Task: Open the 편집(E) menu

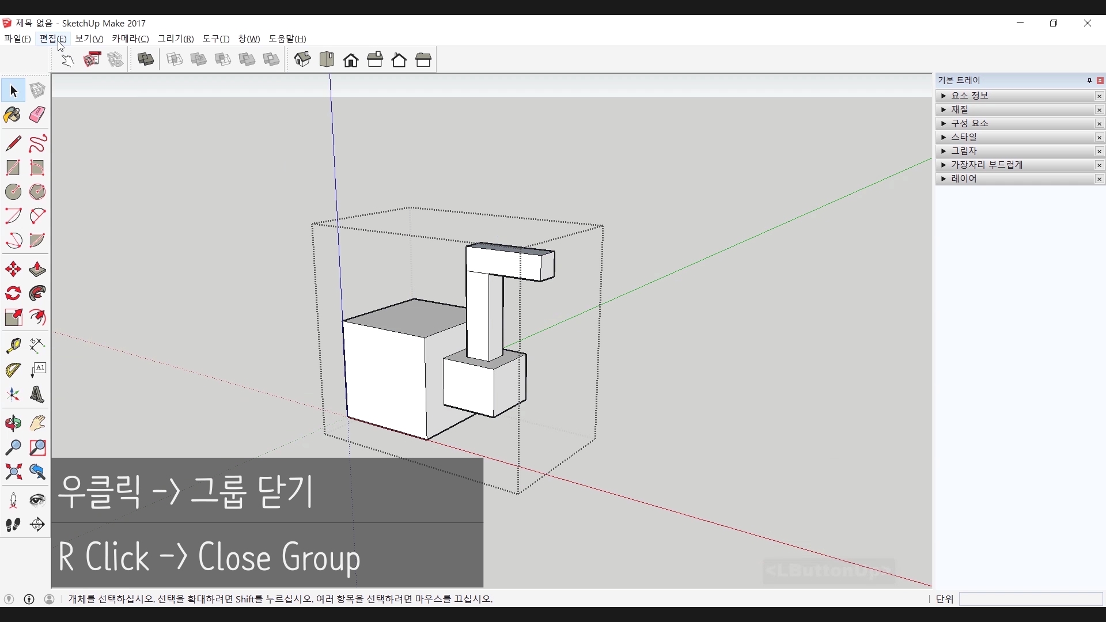Action: pyautogui.click(x=52, y=39)
